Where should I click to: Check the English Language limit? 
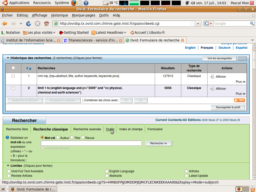(107, 171)
